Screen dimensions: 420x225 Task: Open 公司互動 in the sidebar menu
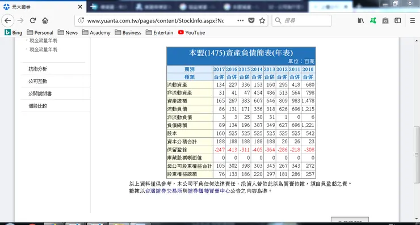[38, 82]
